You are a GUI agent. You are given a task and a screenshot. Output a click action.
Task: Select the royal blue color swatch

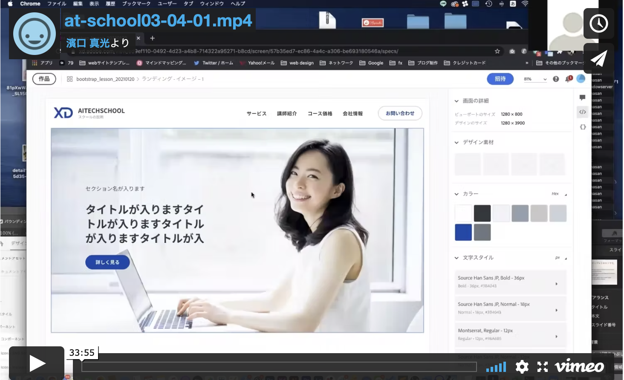[x=463, y=232]
